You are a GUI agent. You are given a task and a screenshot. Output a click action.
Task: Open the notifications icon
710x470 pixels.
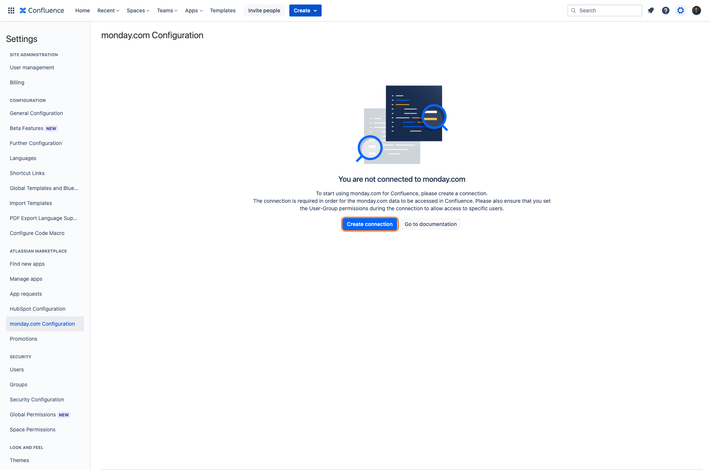tap(651, 10)
